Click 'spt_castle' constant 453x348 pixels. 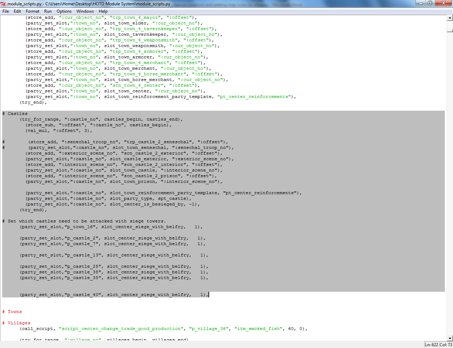172,198
